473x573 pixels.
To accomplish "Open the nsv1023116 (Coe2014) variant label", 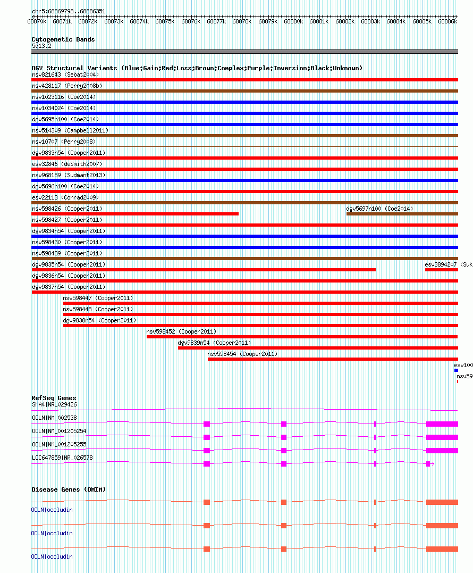I will coord(63,97).
